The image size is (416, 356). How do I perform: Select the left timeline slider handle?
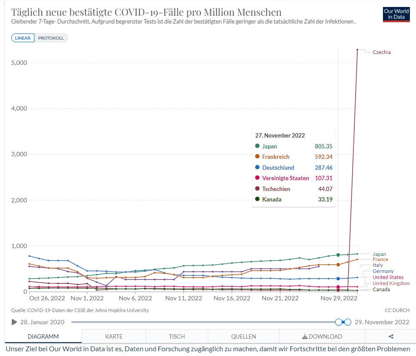click(x=339, y=322)
